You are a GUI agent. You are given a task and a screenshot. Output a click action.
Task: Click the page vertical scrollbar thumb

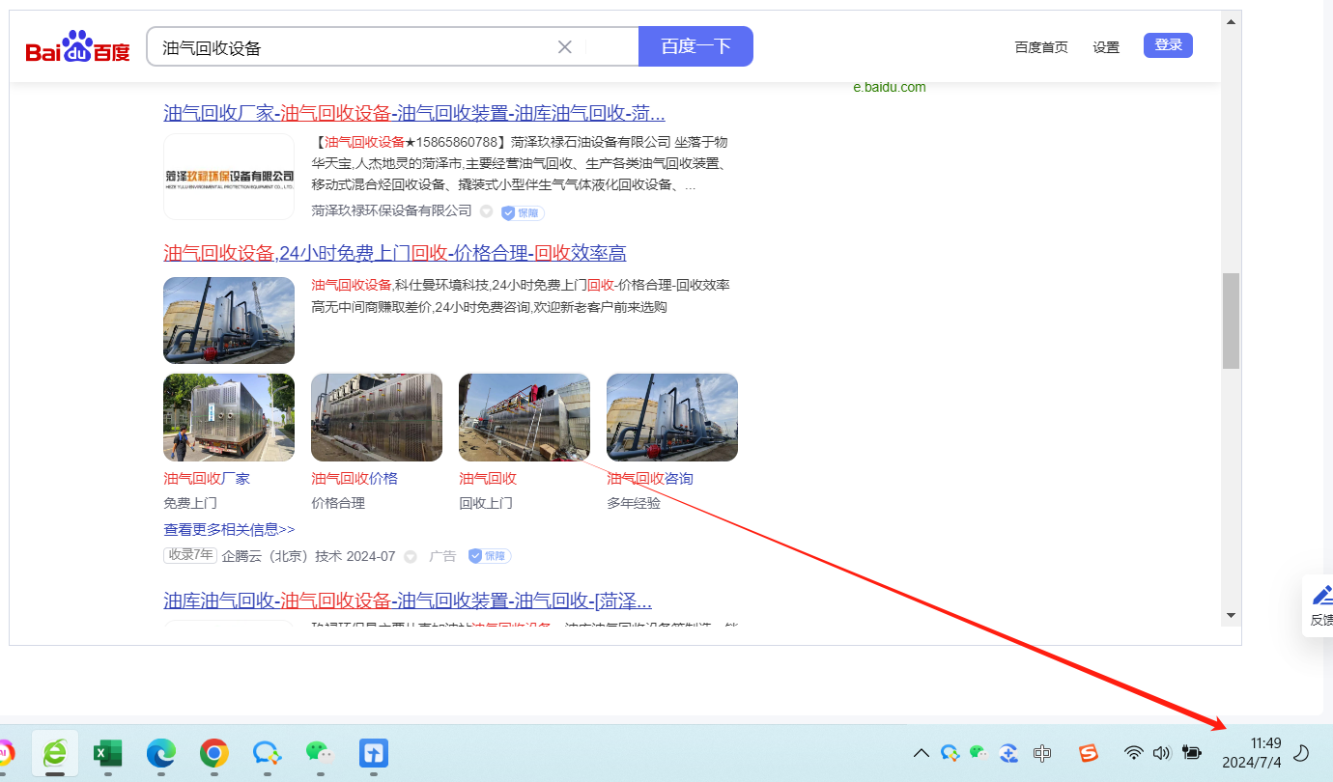[1231, 321]
